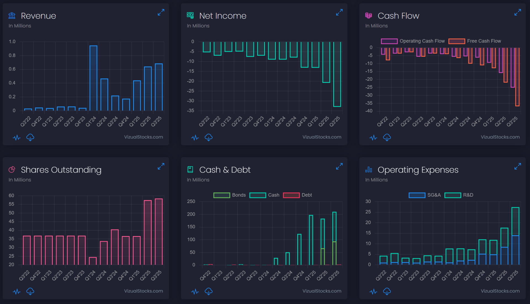Download the Revenue chart via cloud icon
The height and width of the screenshot is (304, 530).
[x=30, y=137]
